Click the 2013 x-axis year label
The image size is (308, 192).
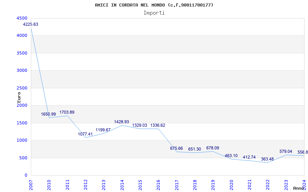[x=104, y=185]
